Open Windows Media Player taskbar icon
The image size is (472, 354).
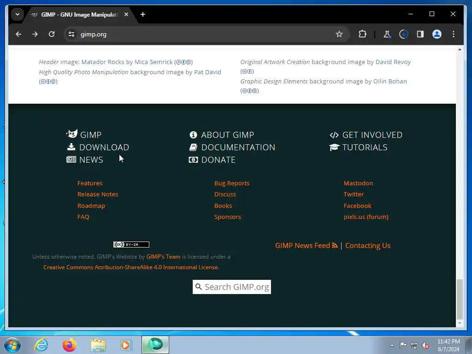[126, 345]
